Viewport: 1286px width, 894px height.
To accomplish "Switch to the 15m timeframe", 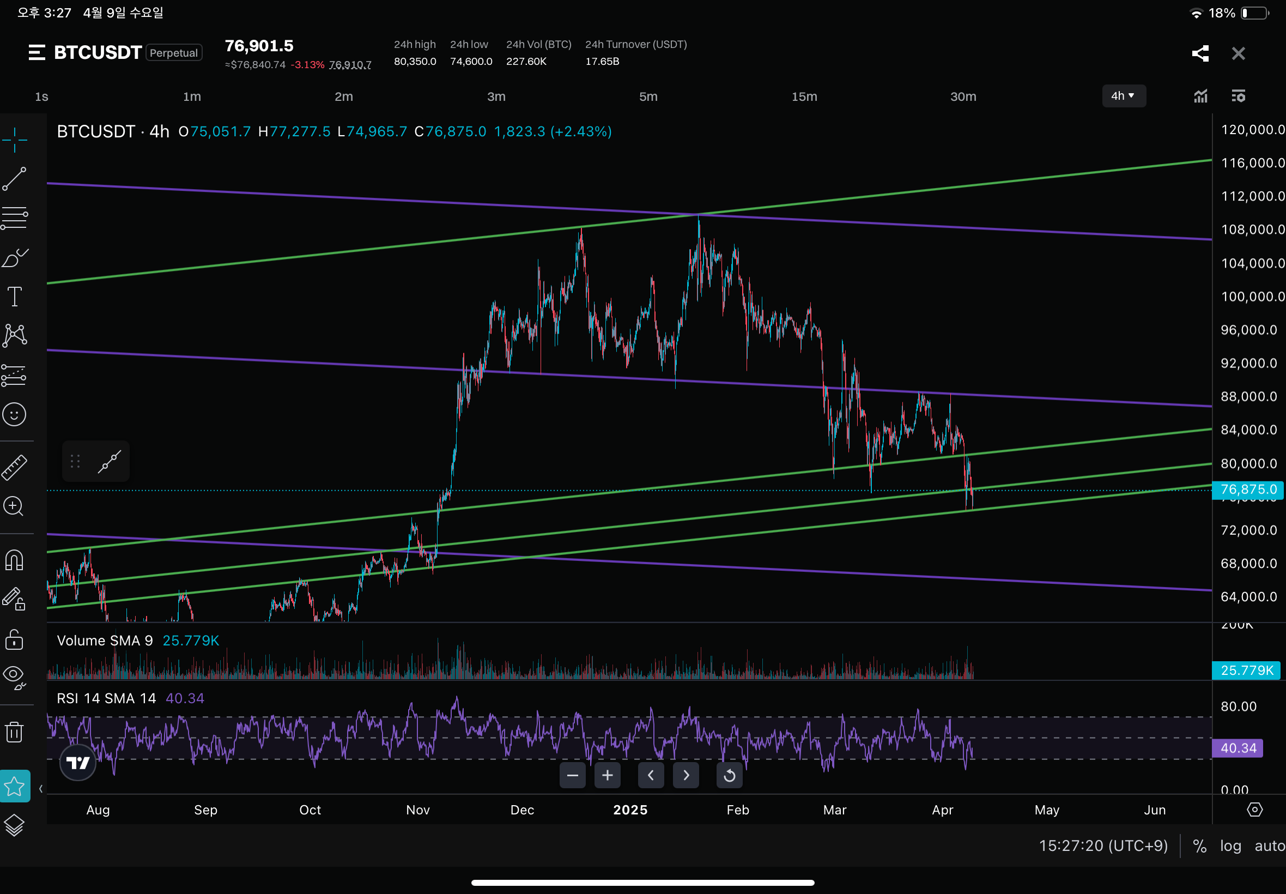I will point(804,96).
